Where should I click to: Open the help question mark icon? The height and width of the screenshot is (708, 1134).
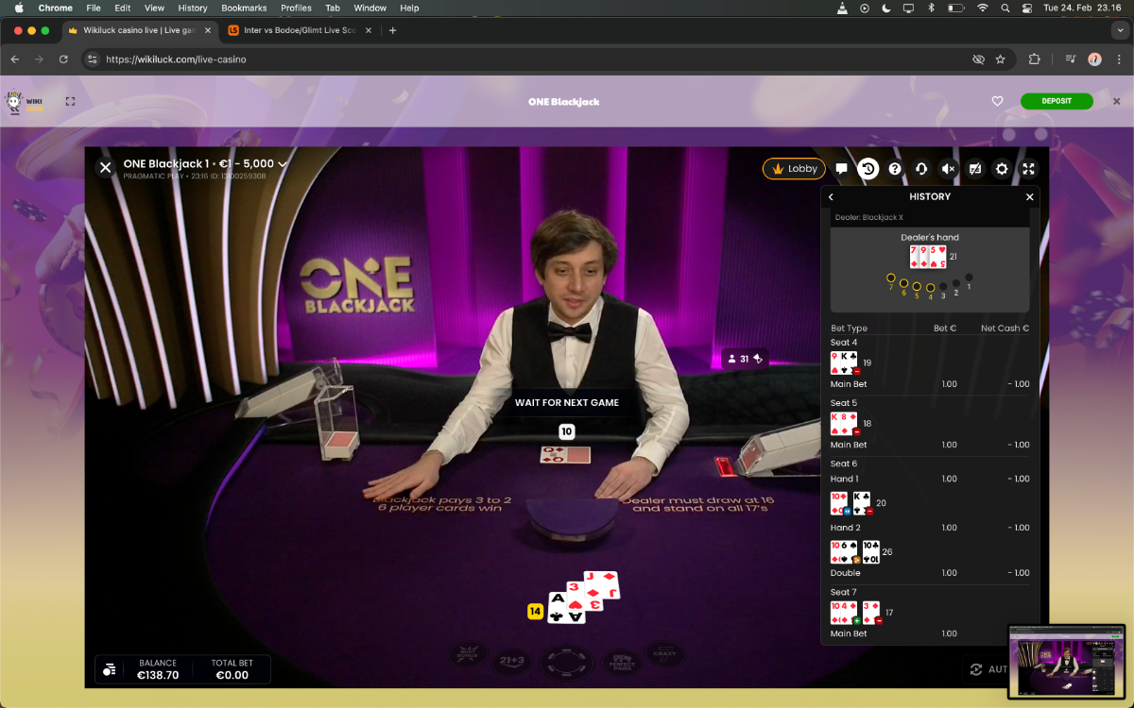(895, 169)
